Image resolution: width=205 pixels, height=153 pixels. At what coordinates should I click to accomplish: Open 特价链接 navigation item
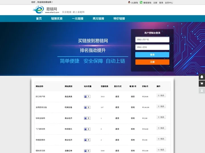tap(119, 18)
